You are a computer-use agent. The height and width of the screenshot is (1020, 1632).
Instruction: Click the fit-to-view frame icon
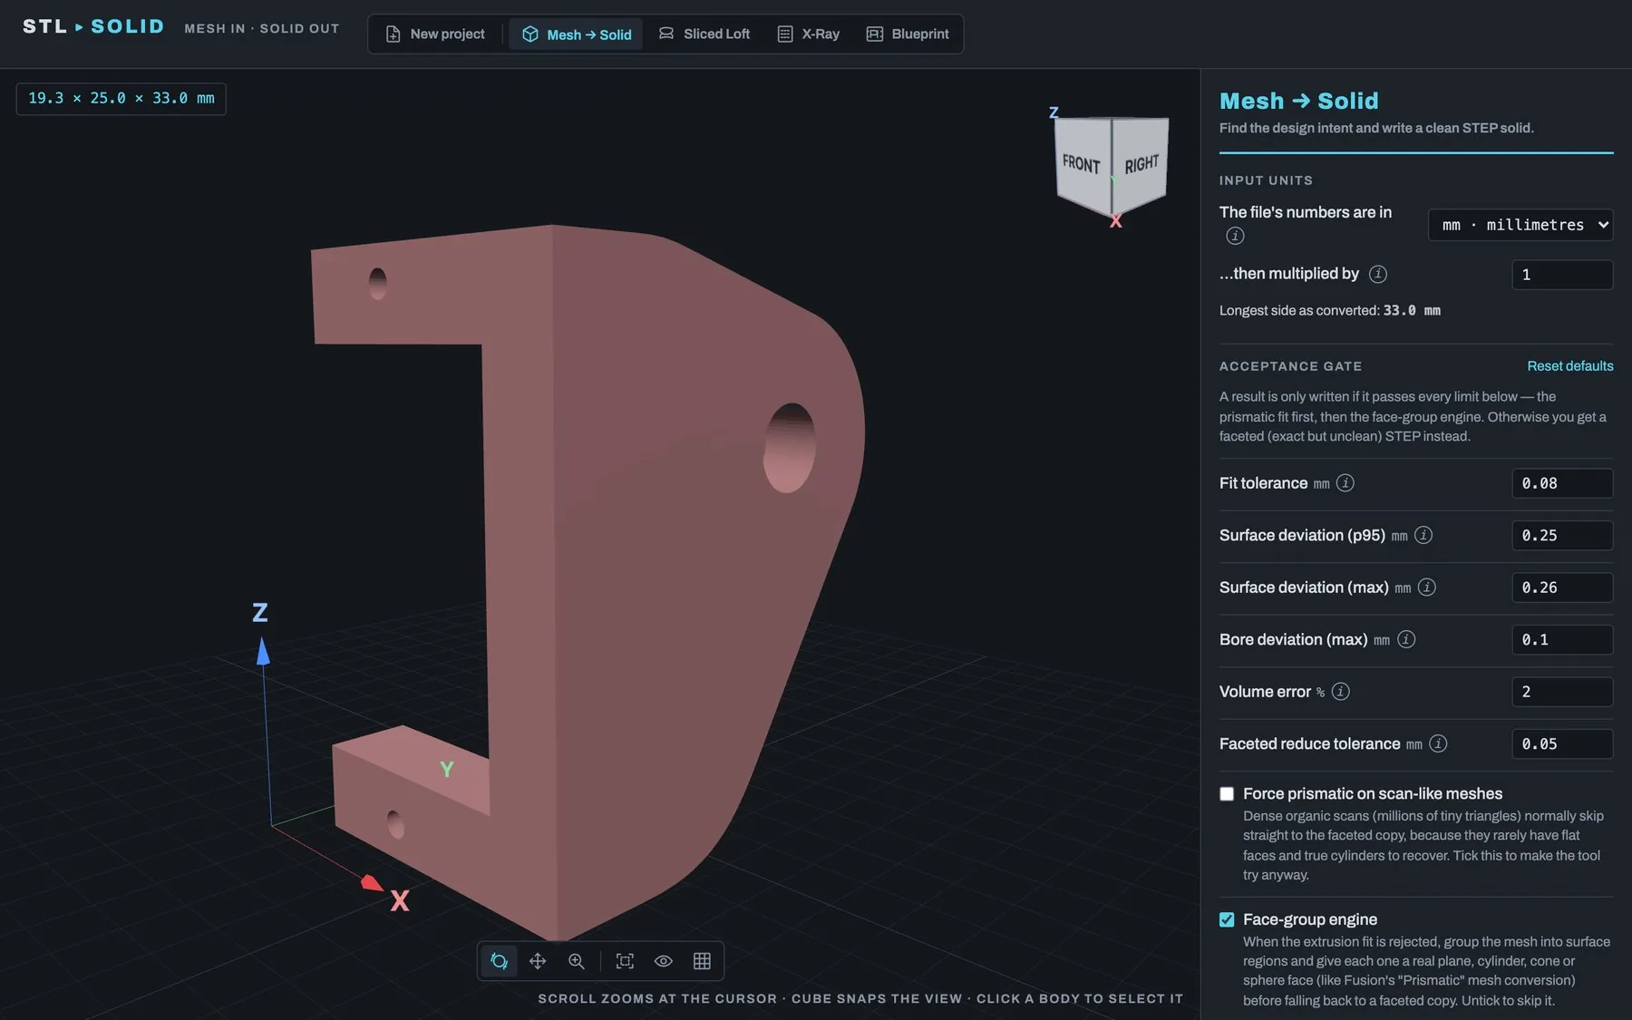pos(625,961)
